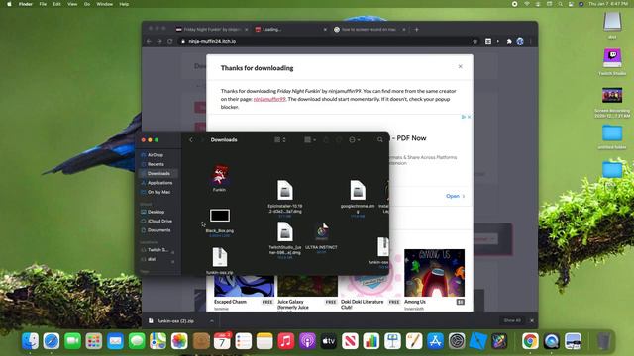634x356 pixels.
Task: Switch to How to screen record tab
Action: pos(368,29)
